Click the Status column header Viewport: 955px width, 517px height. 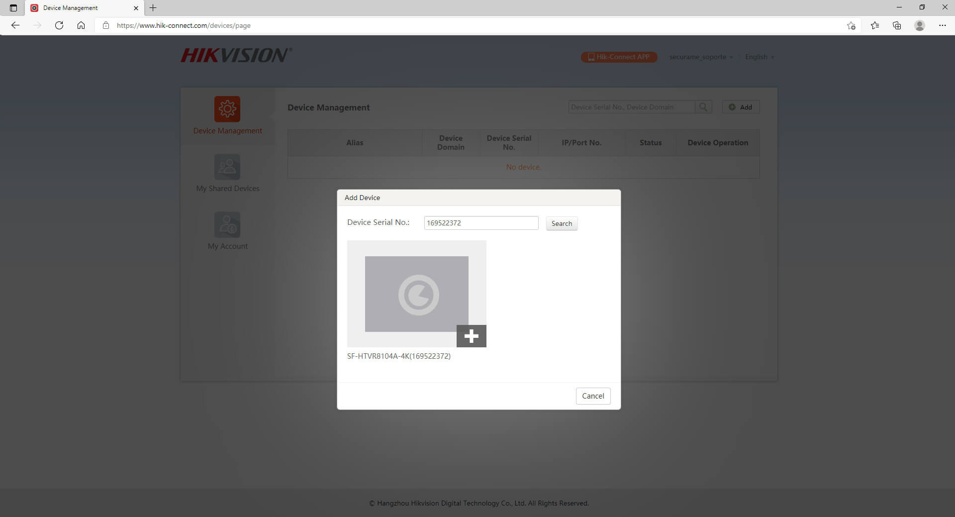(651, 143)
